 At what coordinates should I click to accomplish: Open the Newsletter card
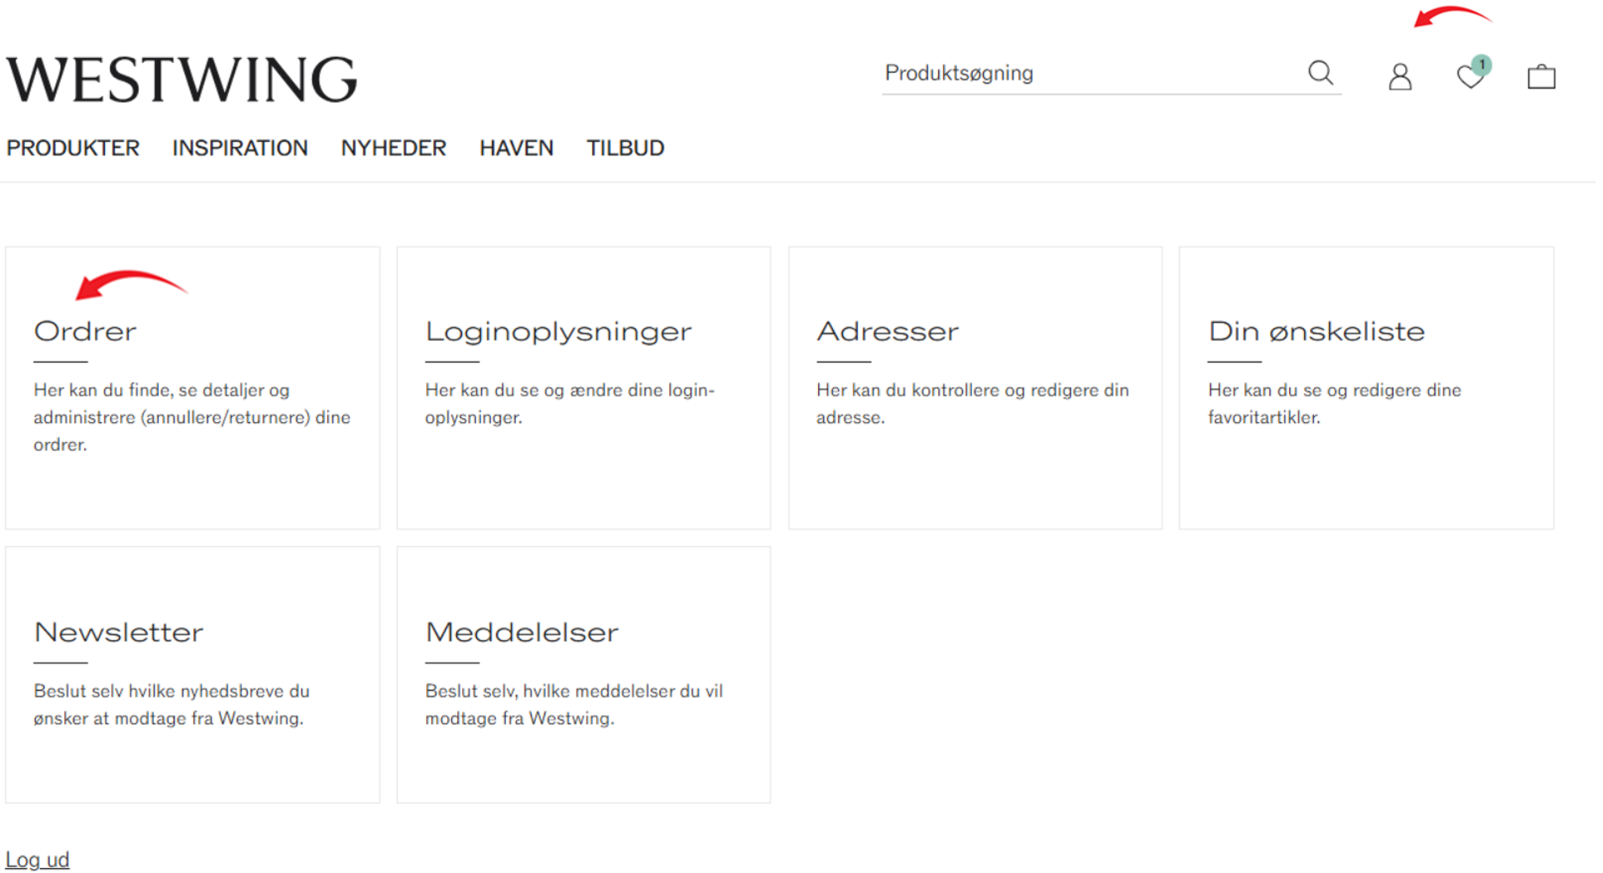193,674
